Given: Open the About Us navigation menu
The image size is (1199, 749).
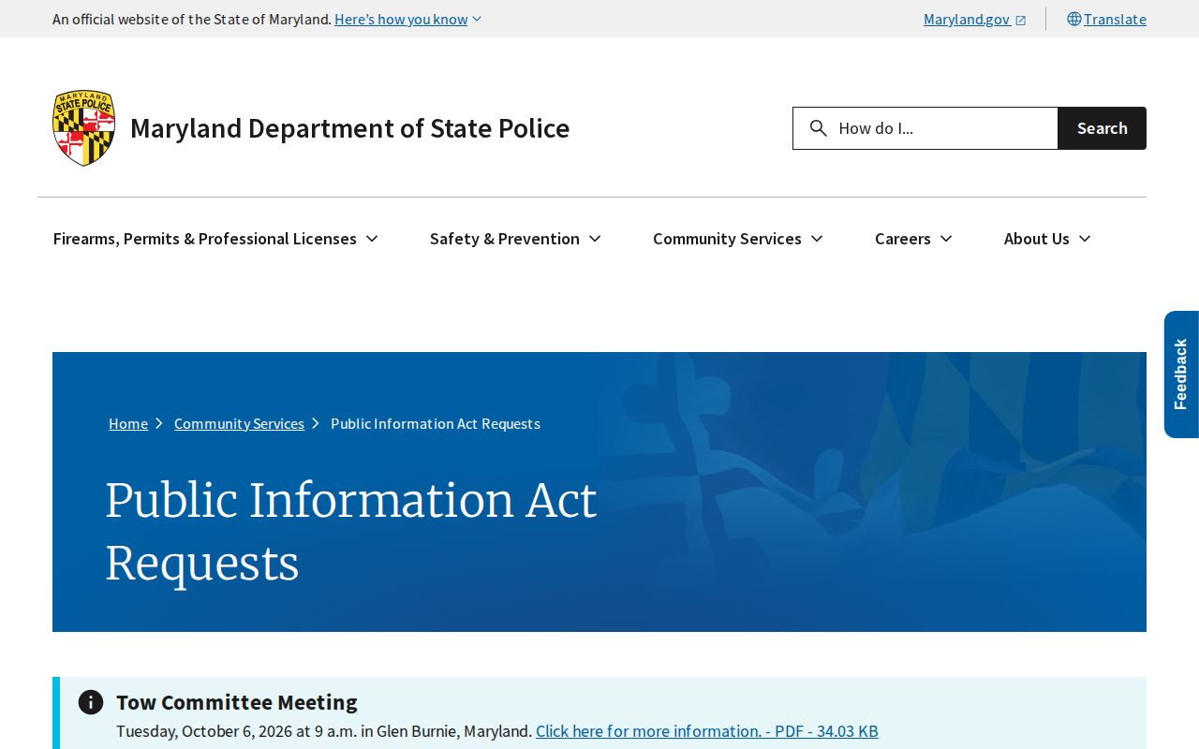Looking at the screenshot, I should pos(1047,239).
